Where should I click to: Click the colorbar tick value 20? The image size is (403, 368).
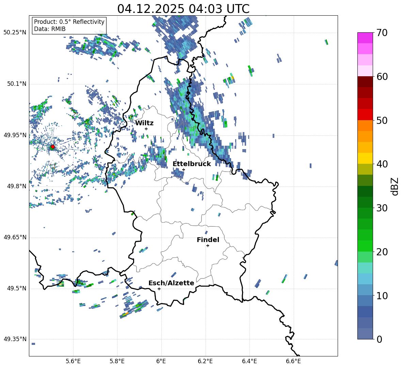pos(382,252)
